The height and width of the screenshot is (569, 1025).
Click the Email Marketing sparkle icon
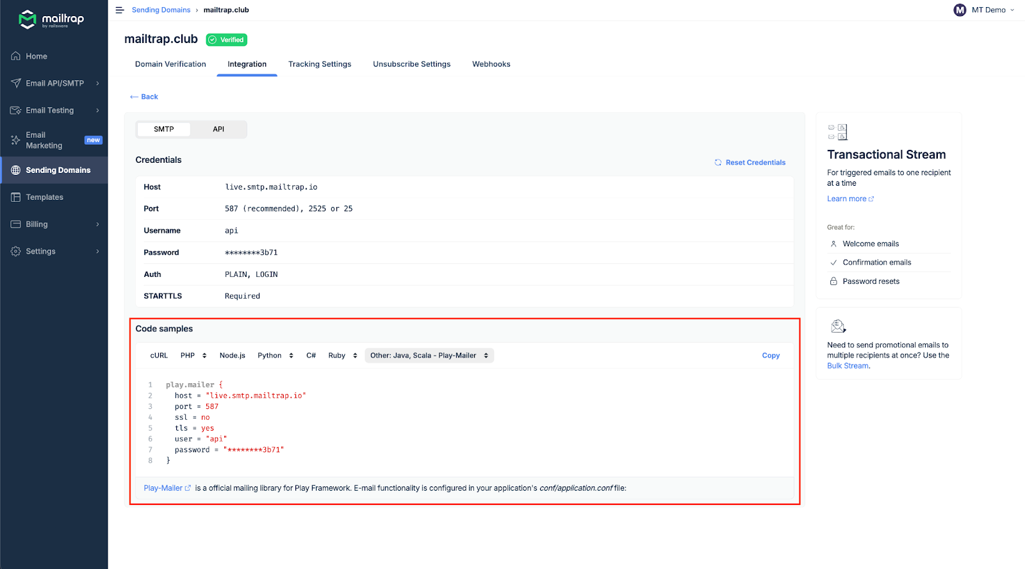tap(16, 140)
